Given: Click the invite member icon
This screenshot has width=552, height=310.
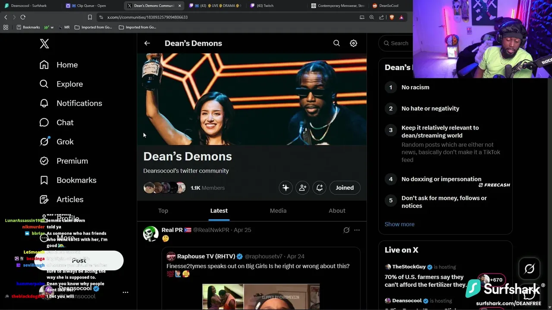Looking at the screenshot, I should (303, 188).
